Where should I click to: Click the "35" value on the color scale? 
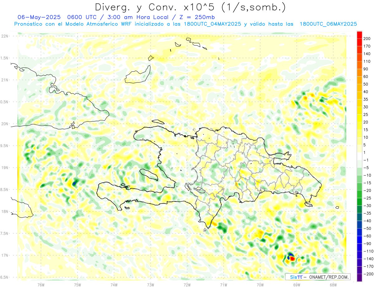(x=366, y=99)
